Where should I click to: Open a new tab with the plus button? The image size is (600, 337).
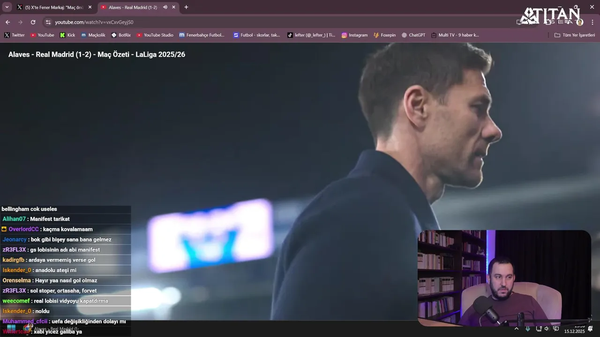click(x=186, y=7)
